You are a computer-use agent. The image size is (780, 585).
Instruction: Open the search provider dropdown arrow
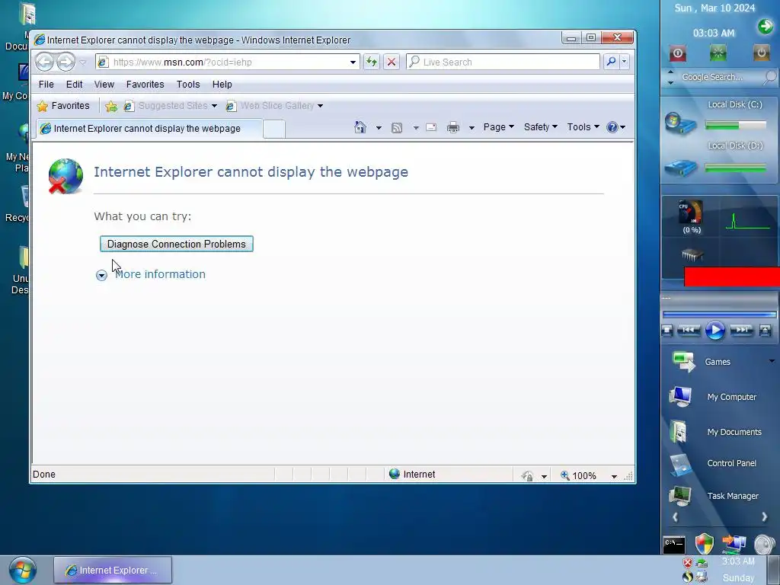pos(625,62)
